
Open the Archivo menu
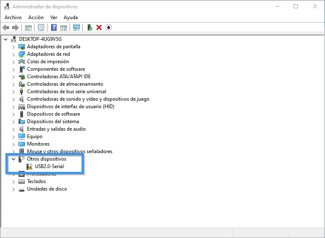(x=13, y=17)
